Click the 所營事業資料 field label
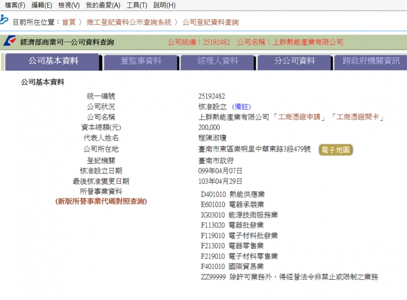This screenshot has width=407, height=300. click(101, 192)
